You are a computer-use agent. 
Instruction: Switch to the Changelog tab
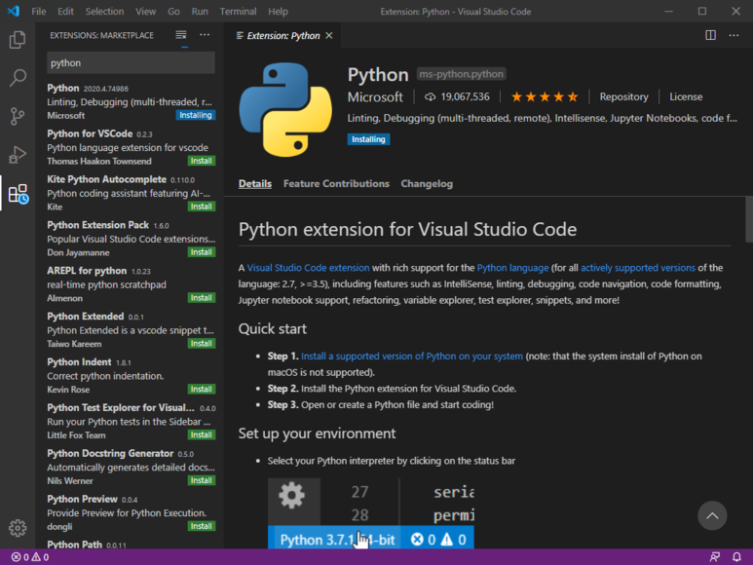427,184
